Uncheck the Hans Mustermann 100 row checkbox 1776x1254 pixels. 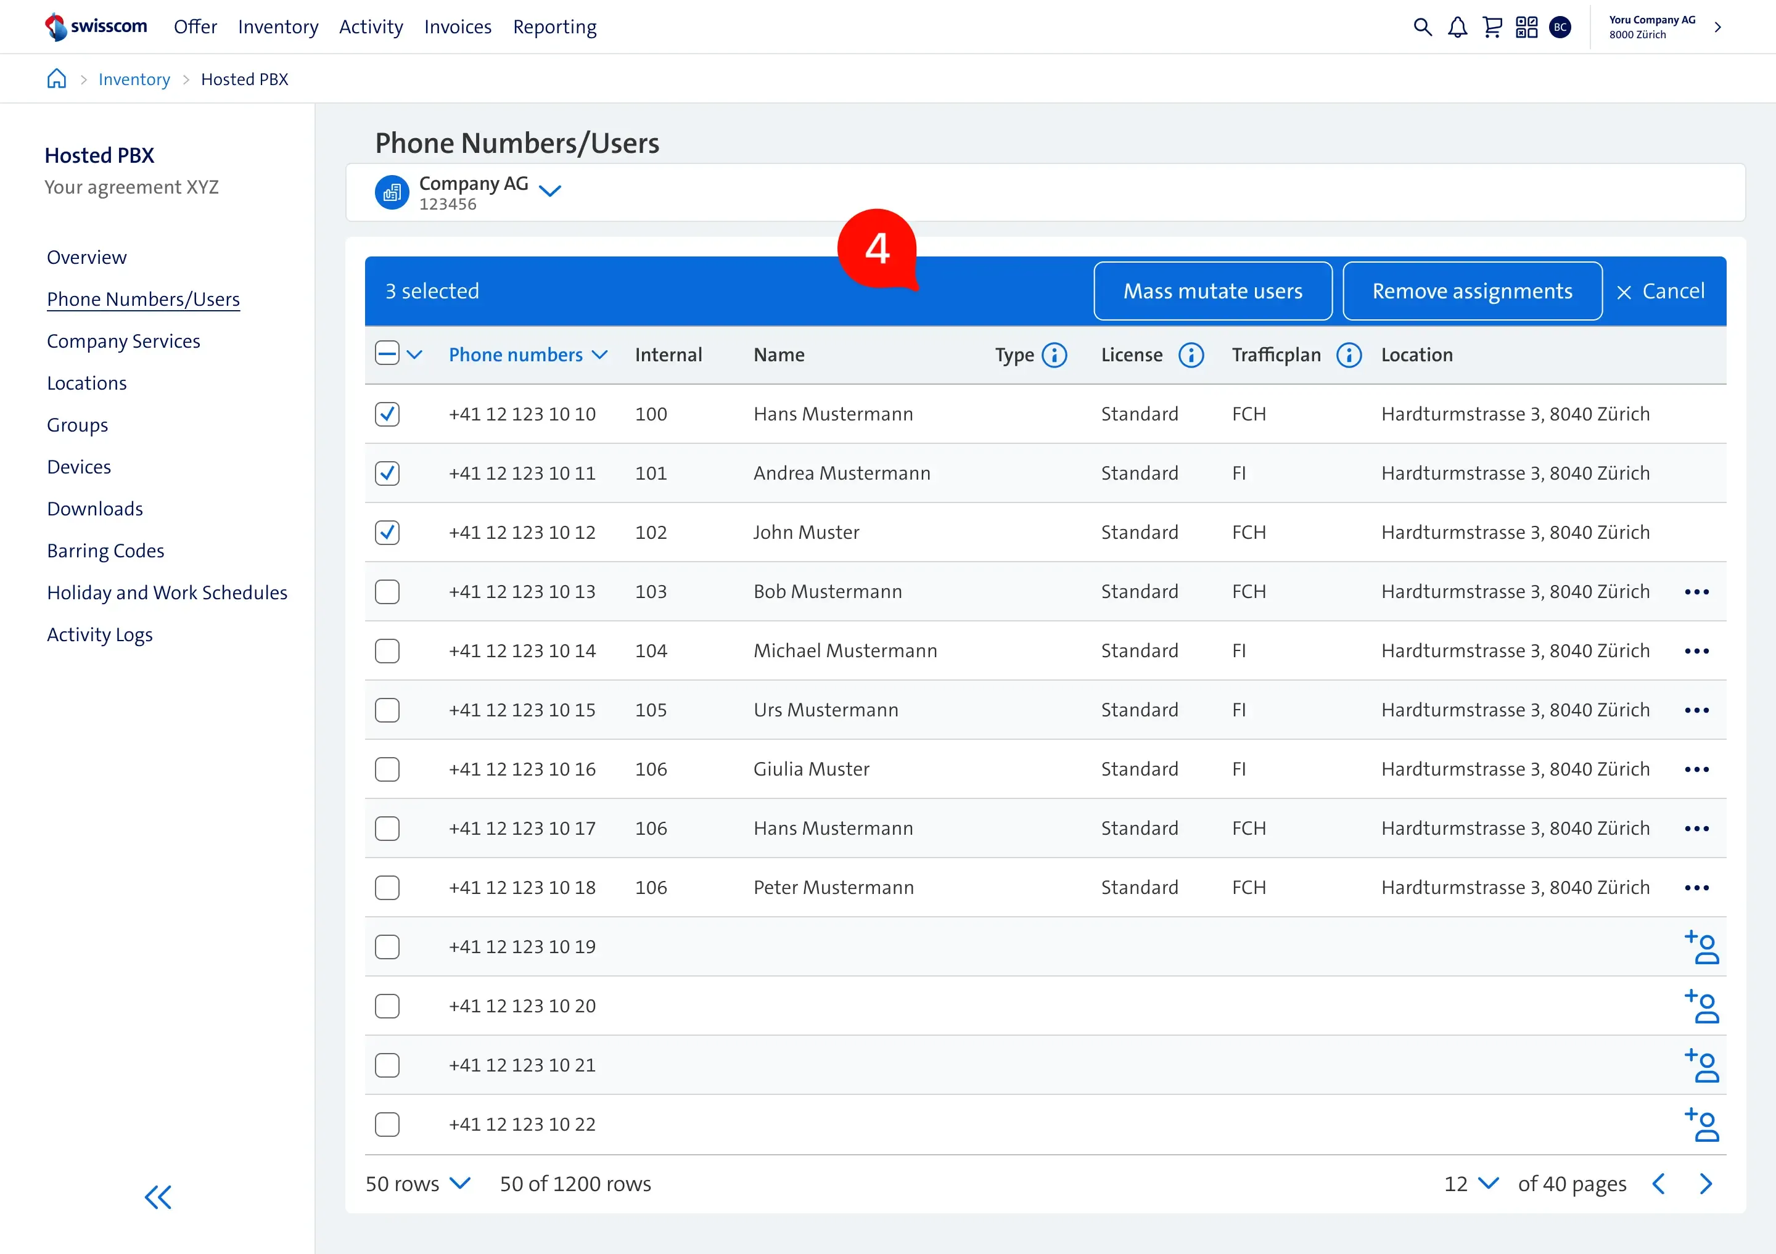click(x=387, y=414)
